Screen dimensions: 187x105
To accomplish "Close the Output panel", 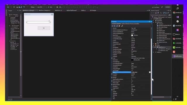I will click(21, 10).
